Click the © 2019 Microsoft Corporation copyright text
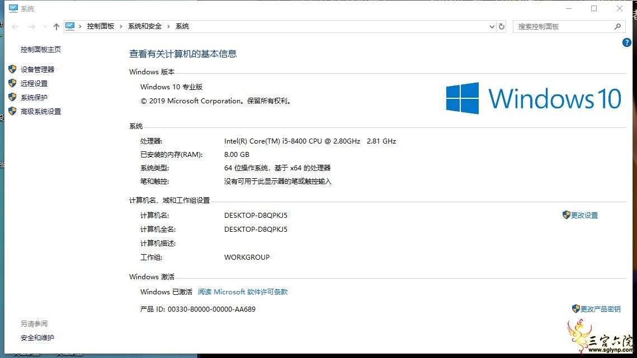This screenshot has width=637, height=358. click(x=216, y=101)
